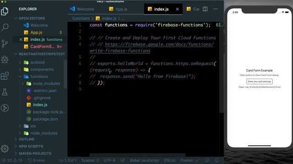Click the feedback smiley icon

point(207,160)
